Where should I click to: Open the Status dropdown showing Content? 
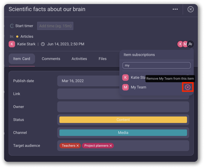click(x=123, y=120)
